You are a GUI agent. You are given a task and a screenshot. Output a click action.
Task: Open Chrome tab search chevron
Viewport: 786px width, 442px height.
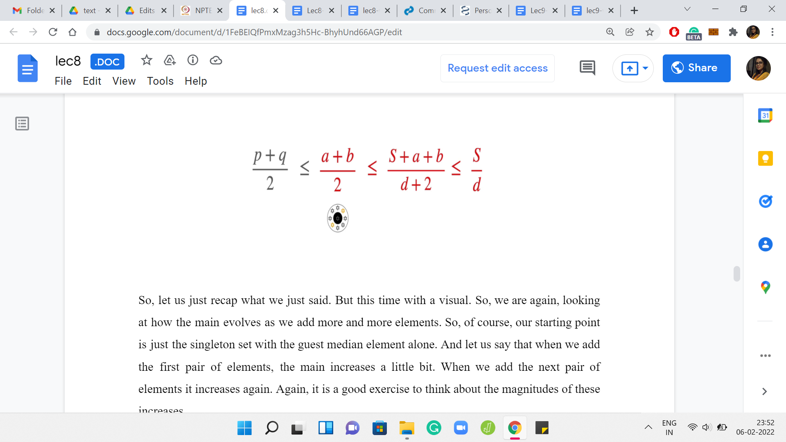pyautogui.click(x=687, y=9)
